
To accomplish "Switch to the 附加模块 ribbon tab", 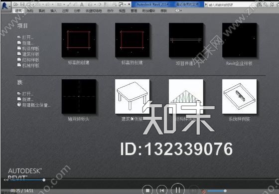I will point(148,10).
